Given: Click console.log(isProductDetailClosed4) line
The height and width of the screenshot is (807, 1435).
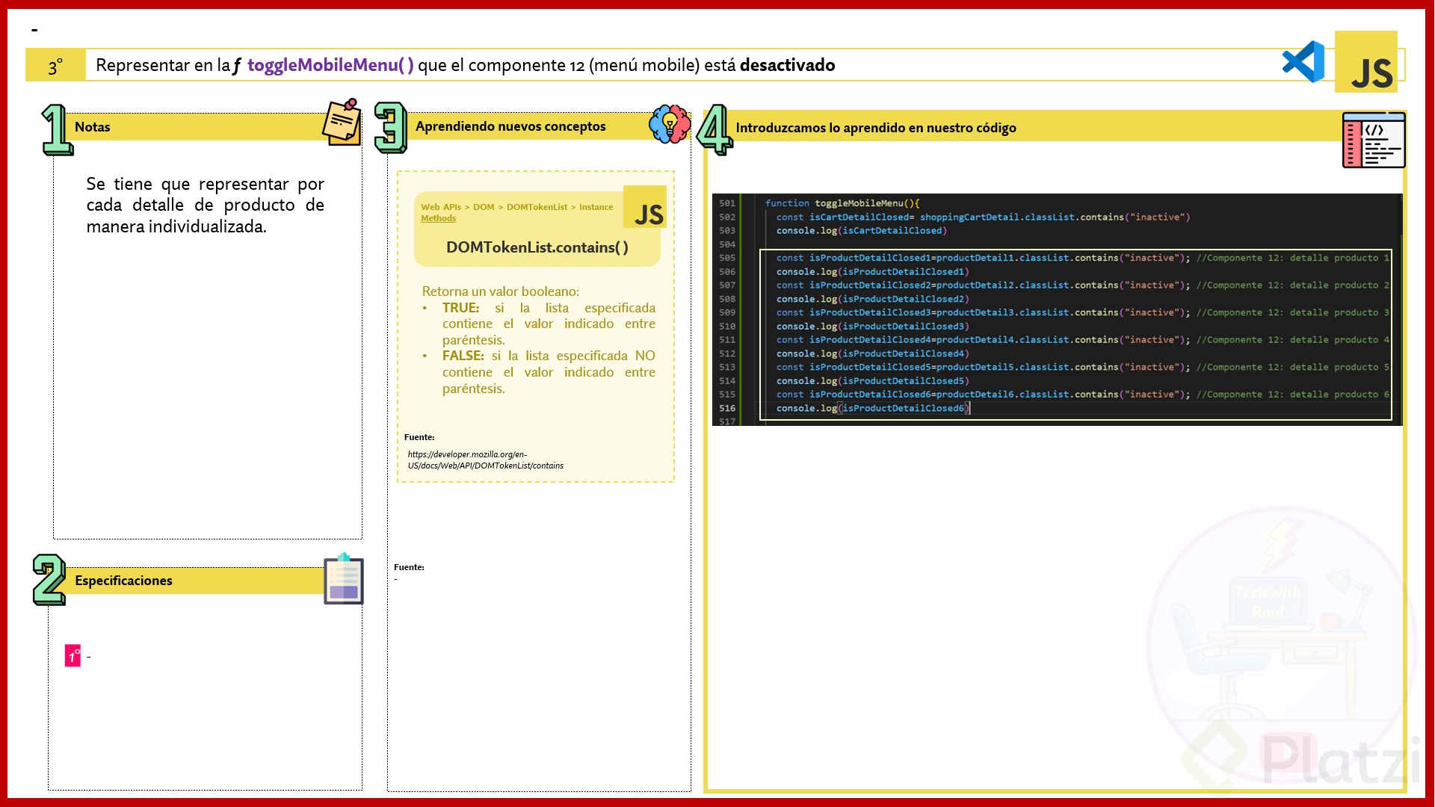Looking at the screenshot, I should 873,353.
